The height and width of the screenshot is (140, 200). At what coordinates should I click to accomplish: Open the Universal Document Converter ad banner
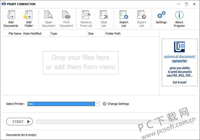tap(180, 63)
